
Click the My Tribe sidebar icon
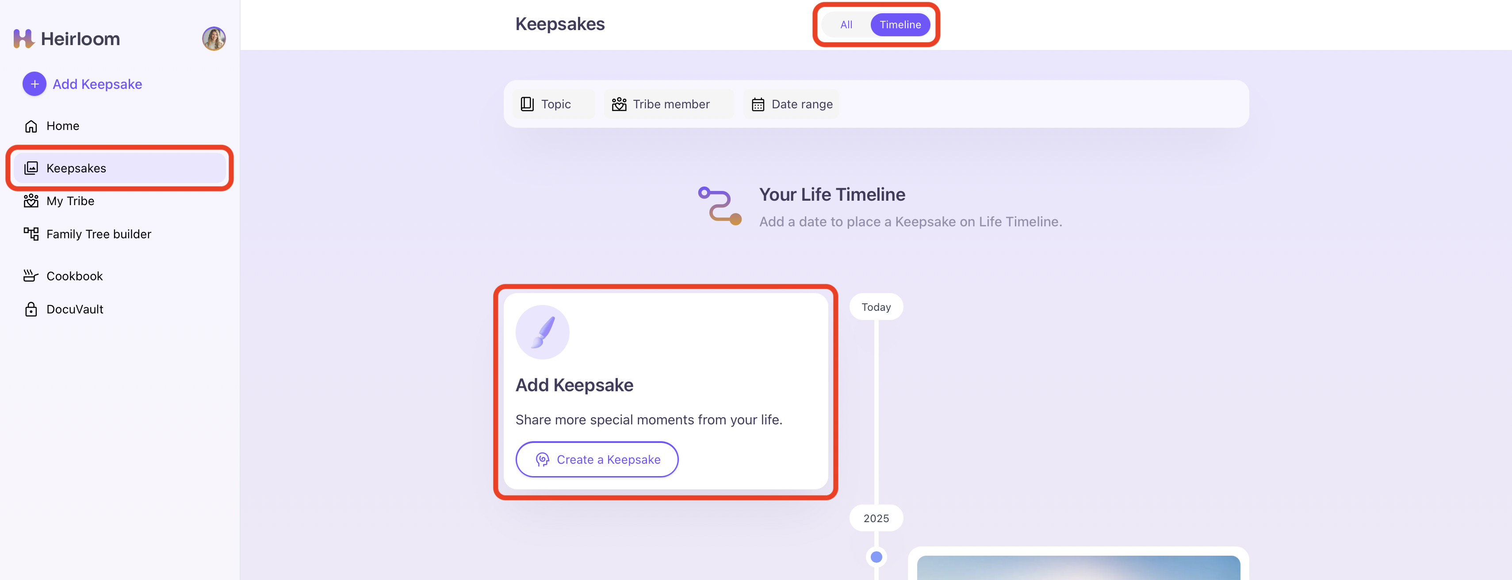pyautogui.click(x=31, y=201)
